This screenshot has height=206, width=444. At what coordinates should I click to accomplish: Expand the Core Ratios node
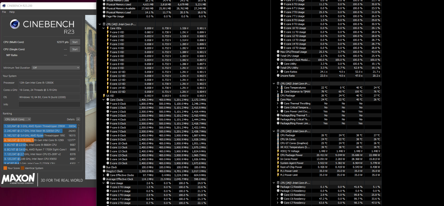[x=277, y=72]
